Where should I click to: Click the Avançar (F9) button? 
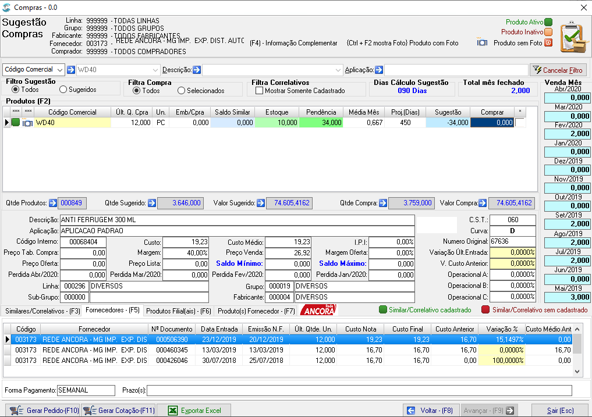point(488,411)
